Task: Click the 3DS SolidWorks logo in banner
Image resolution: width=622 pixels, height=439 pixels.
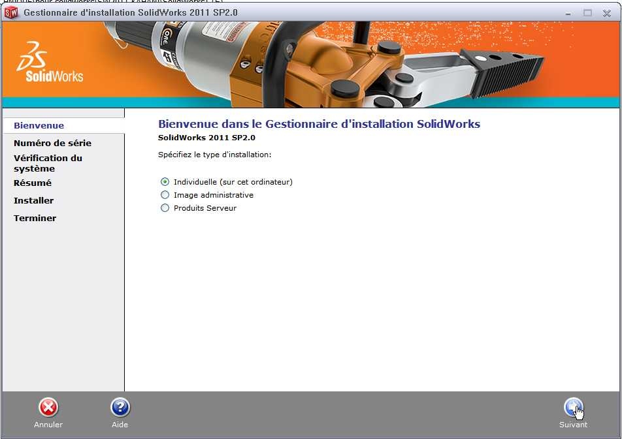Action: [x=50, y=62]
